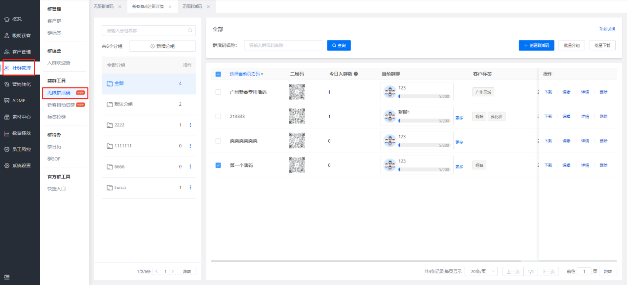The height and width of the screenshot is (285, 627).
Task: Select 营销转化 in left navigation
Action: click(21, 84)
